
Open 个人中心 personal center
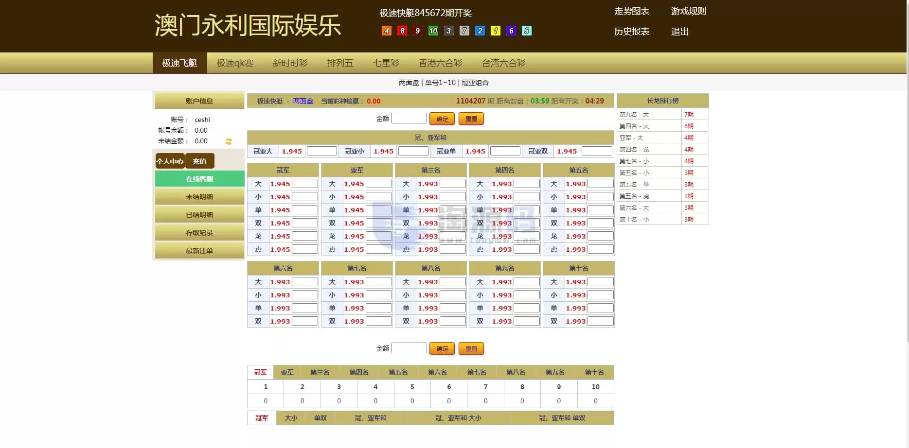coord(170,161)
